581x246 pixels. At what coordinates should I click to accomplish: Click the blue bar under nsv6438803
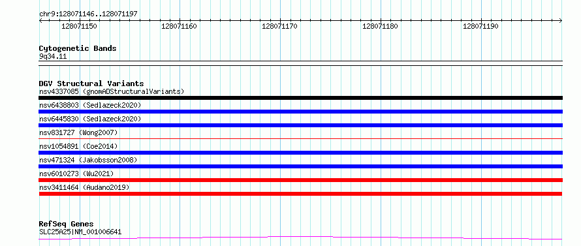click(x=300, y=112)
